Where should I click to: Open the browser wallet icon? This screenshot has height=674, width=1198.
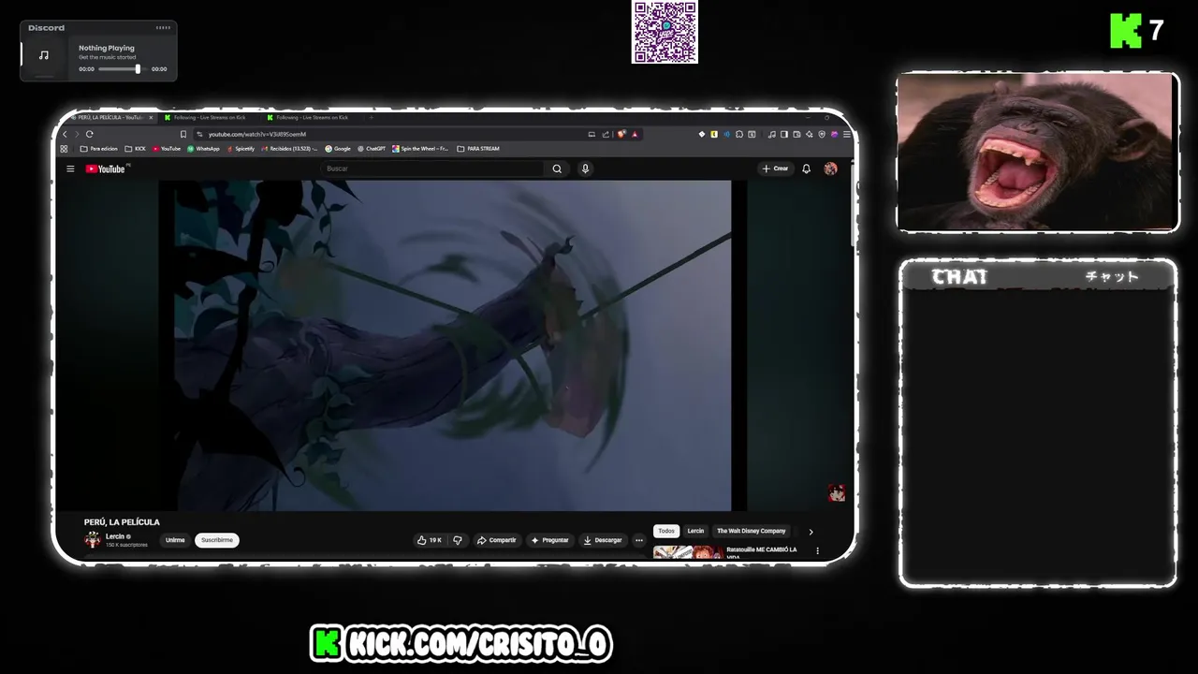click(x=796, y=134)
